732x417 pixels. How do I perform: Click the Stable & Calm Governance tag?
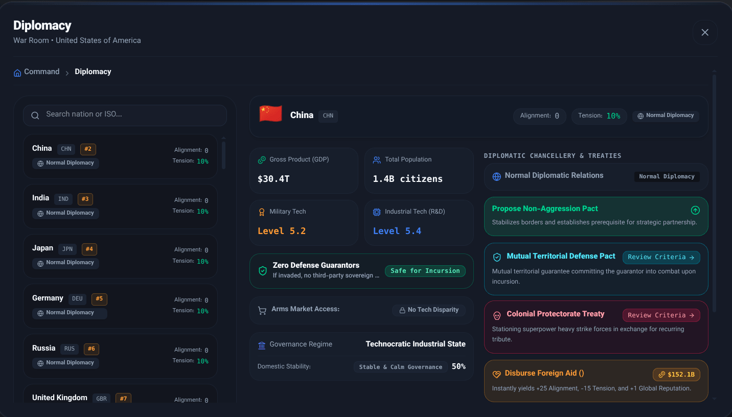tap(400, 367)
